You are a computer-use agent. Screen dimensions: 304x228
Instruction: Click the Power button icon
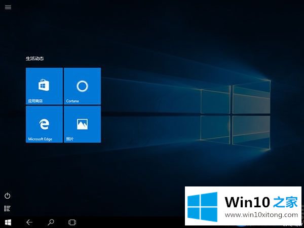[x=8, y=196]
